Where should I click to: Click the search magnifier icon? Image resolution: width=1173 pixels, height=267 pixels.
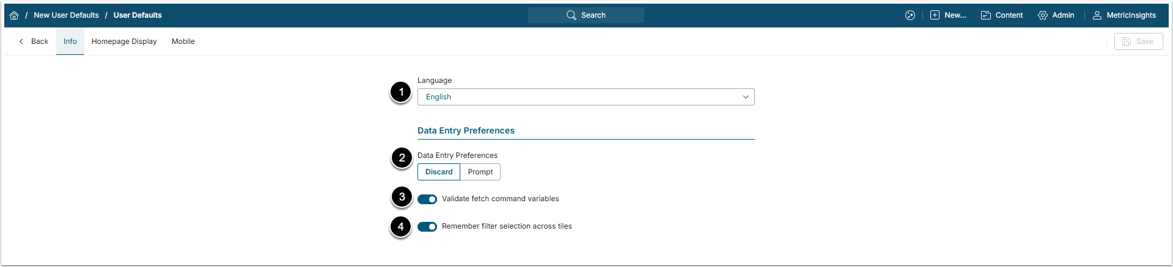coord(571,15)
